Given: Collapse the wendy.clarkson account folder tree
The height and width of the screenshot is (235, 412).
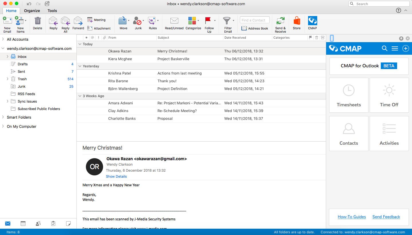Looking at the screenshot, I should click(x=3, y=48).
